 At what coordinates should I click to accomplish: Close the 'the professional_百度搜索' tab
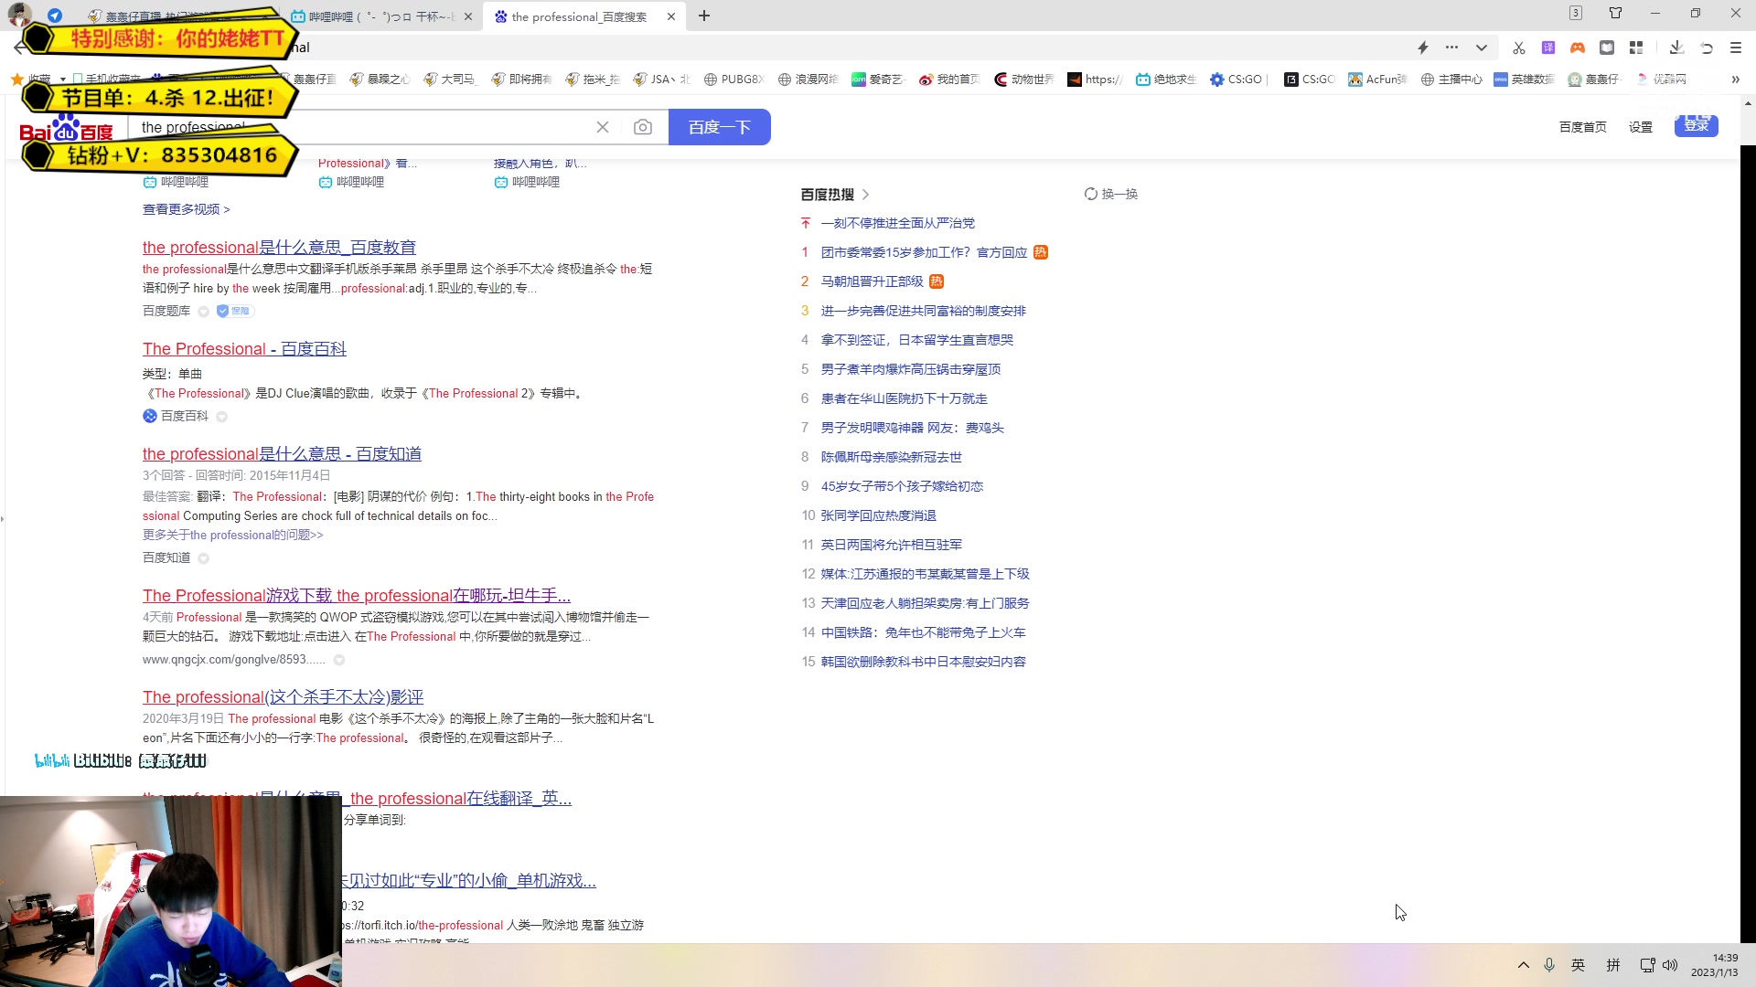(x=671, y=16)
